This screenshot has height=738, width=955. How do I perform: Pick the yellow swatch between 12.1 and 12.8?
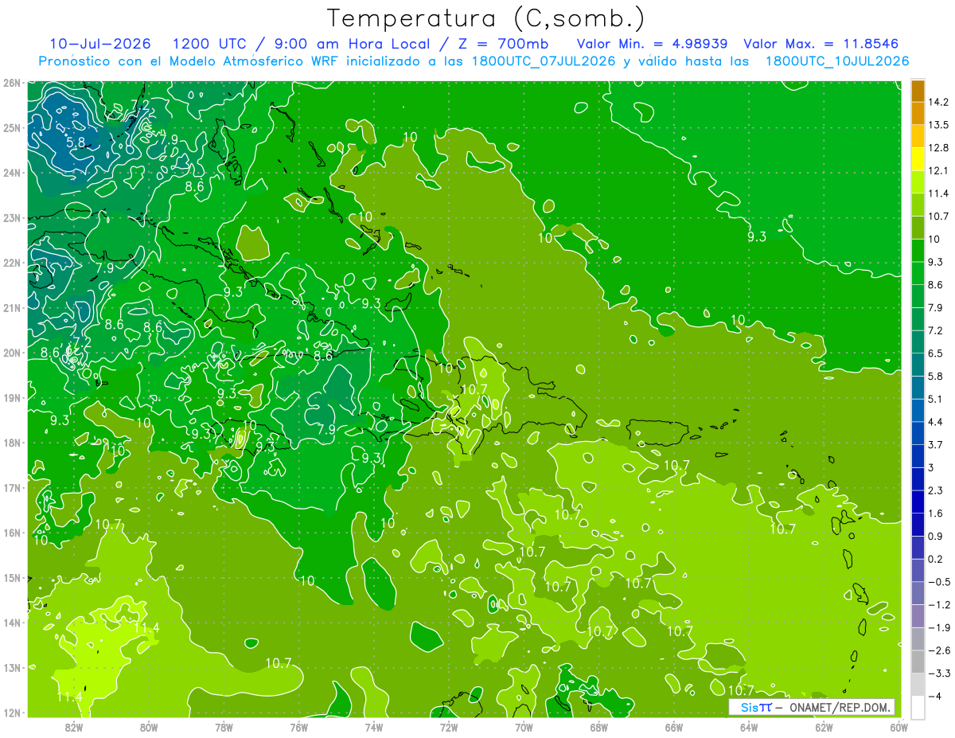(x=918, y=159)
